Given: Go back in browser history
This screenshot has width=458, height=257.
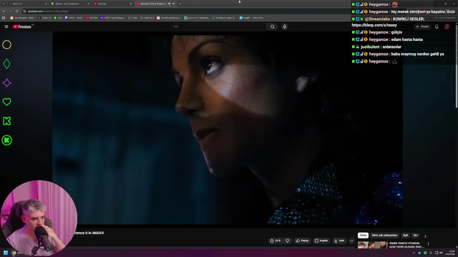Looking at the screenshot, I should [4, 11].
